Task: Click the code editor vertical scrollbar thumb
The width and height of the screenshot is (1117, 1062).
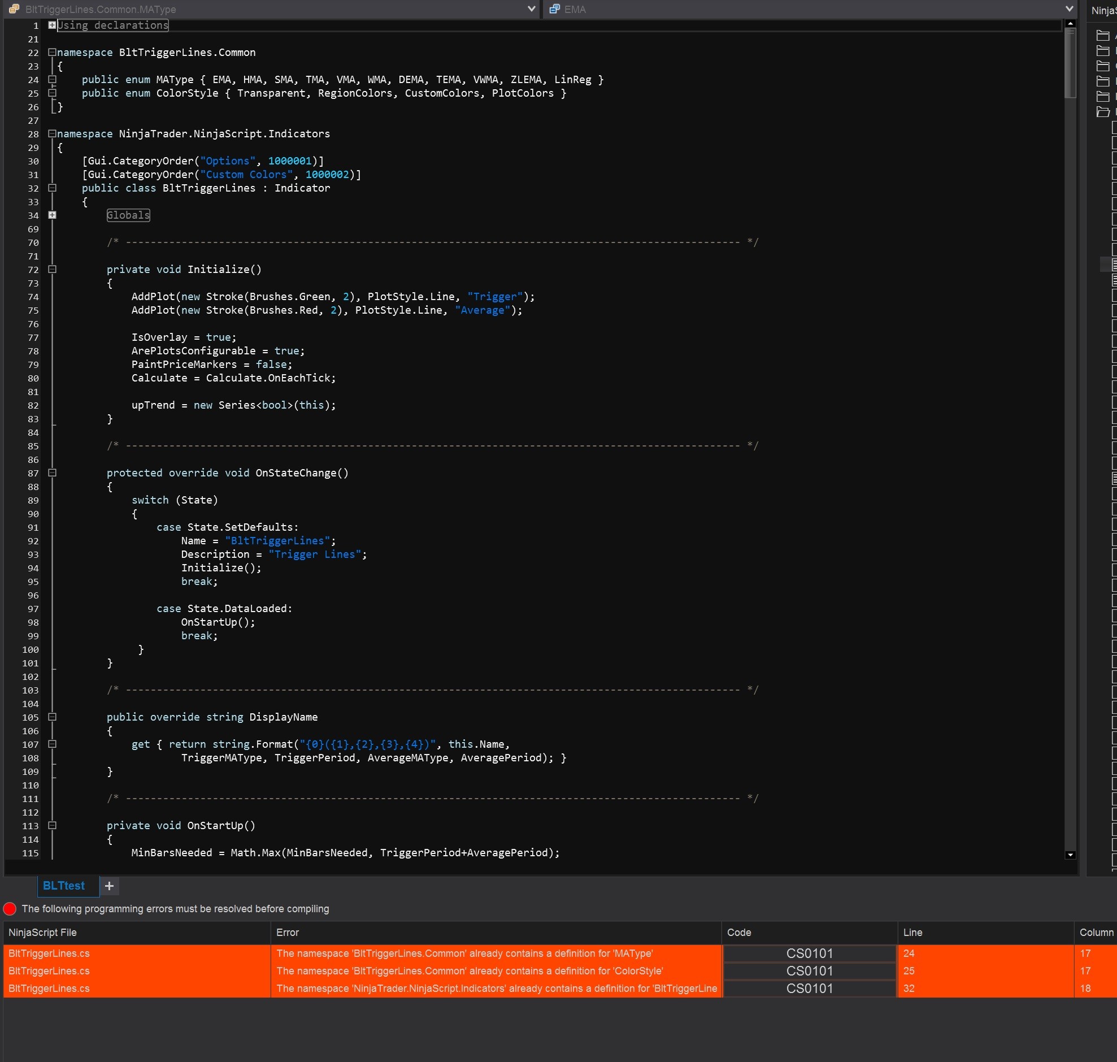Action: 1070,62
